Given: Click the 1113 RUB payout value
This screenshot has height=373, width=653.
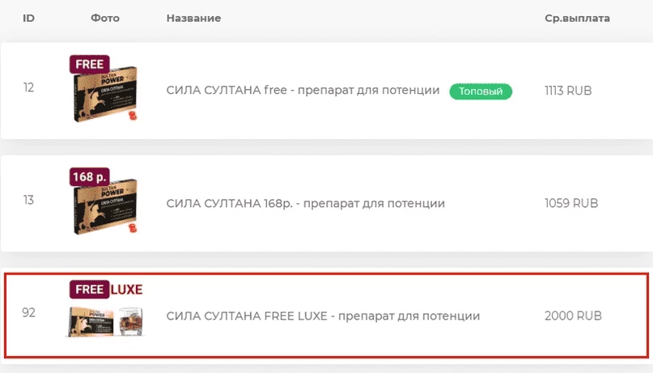Looking at the screenshot, I should 568,91.
